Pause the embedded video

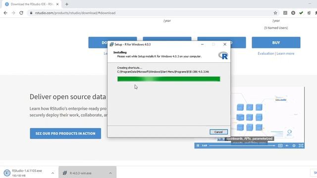198,145
